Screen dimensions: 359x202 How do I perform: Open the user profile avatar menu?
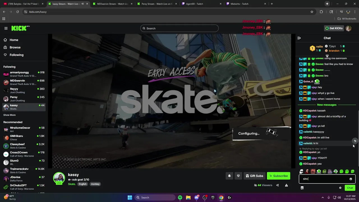click(349, 28)
